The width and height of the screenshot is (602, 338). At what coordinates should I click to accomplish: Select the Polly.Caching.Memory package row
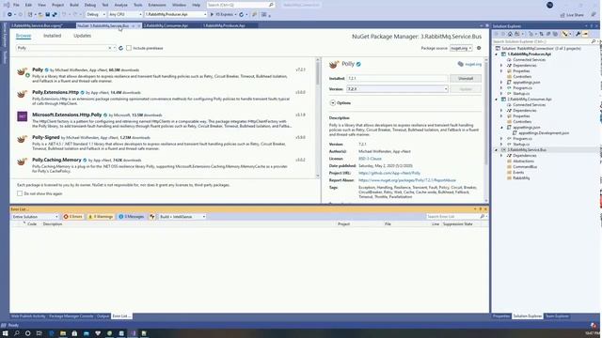[162, 165]
